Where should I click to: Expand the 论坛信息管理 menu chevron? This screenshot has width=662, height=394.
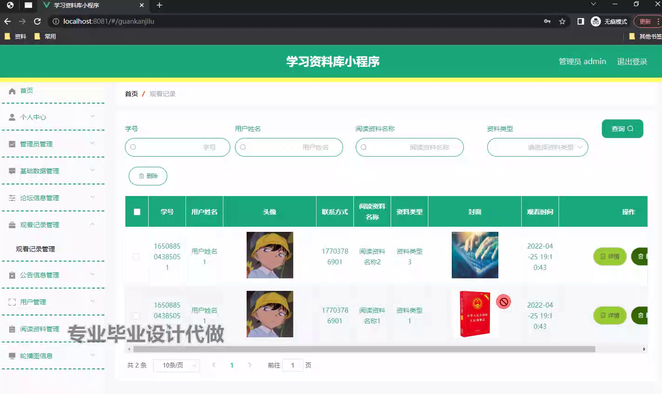tap(92, 197)
